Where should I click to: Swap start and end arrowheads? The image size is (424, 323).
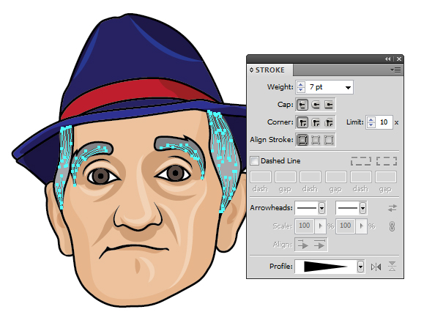click(393, 208)
